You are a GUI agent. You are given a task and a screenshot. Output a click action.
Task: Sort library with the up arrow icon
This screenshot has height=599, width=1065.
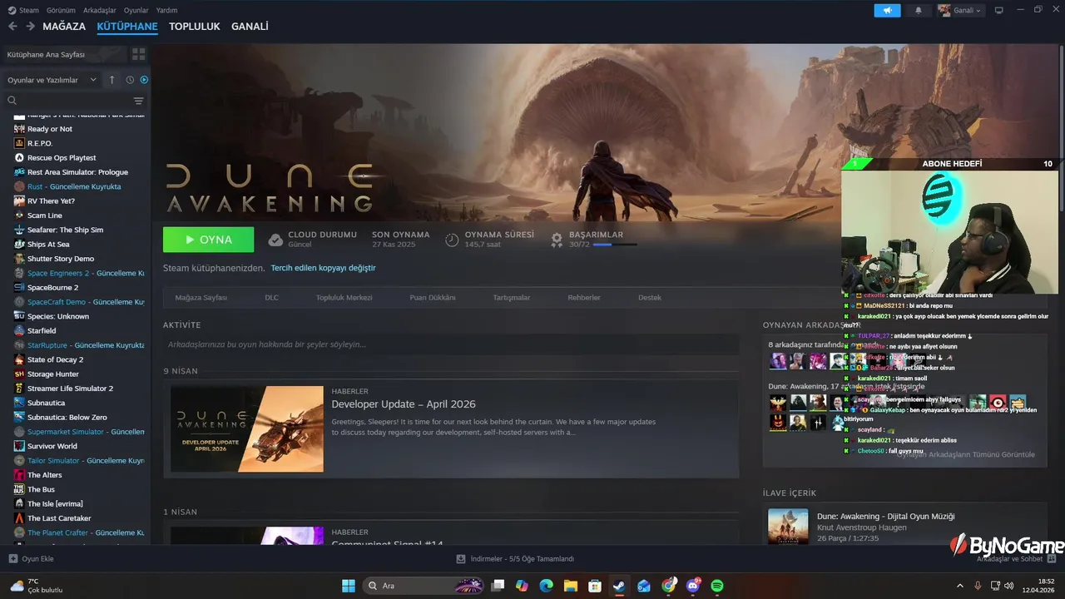[x=112, y=80]
